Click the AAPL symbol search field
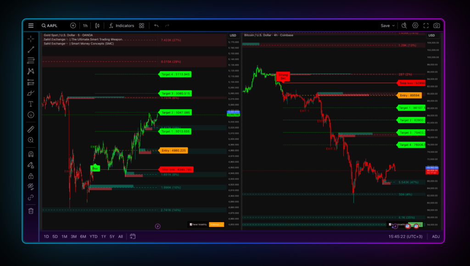 (51, 26)
